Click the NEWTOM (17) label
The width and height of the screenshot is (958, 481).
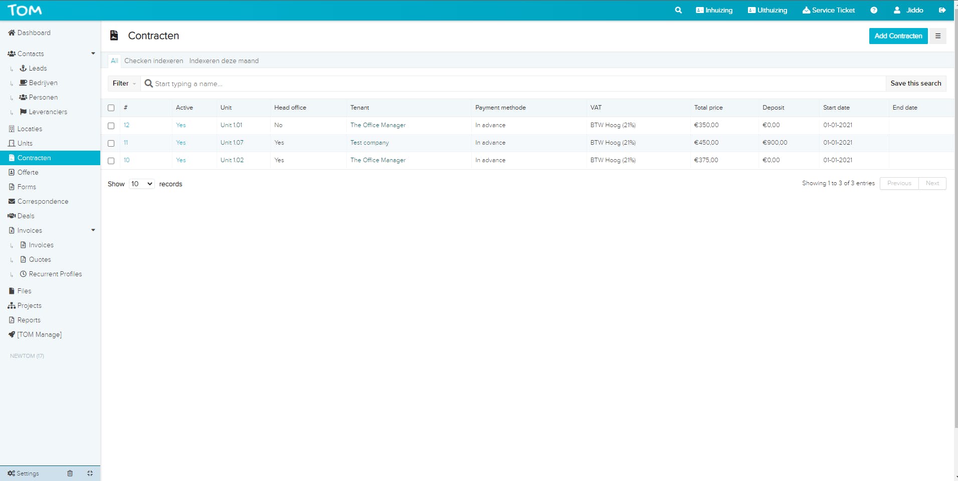click(27, 356)
